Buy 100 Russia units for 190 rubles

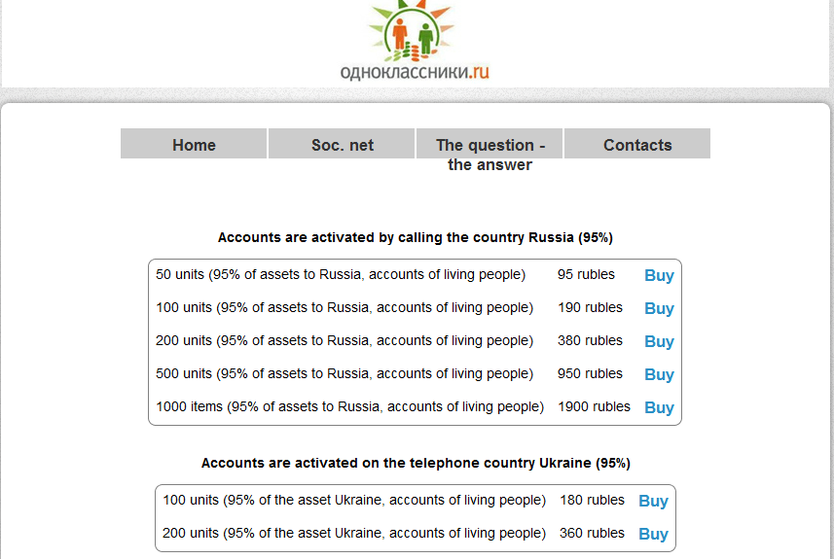tap(659, 308)
